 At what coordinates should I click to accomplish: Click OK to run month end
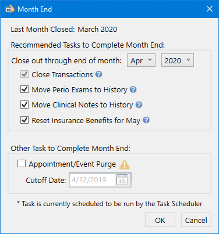click(x=160, y=220)
